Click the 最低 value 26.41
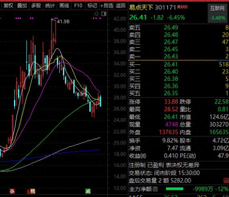Image resolution: width=229 pixels, height=197 pixels. 171,117
